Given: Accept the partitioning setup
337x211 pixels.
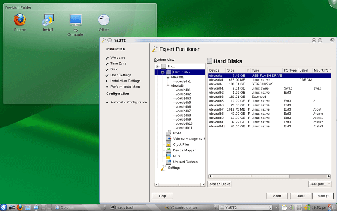Looking at the screenshot, I should pyautogui.click(x=323, y=196).
